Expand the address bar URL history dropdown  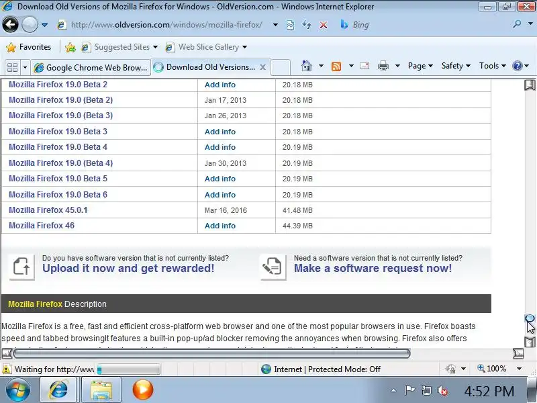pos(275,25)
